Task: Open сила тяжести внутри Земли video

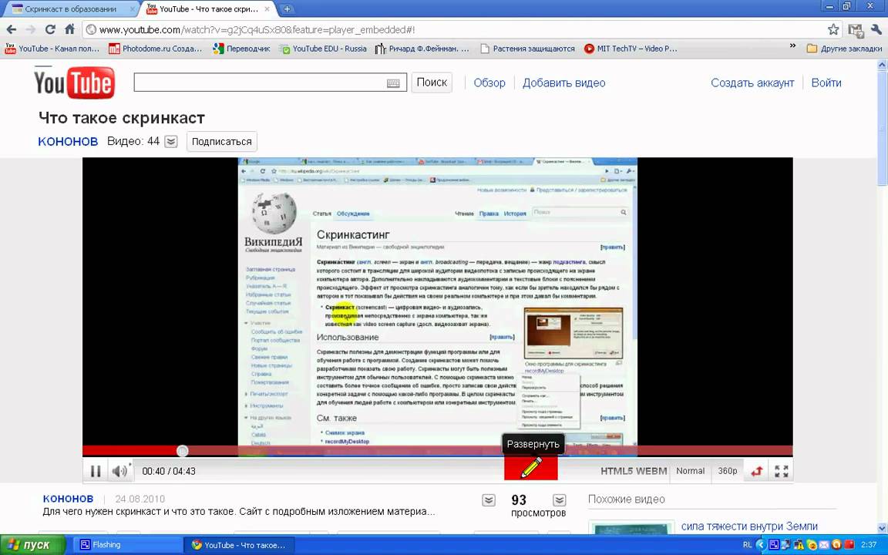Action: (x=749, y=526)
